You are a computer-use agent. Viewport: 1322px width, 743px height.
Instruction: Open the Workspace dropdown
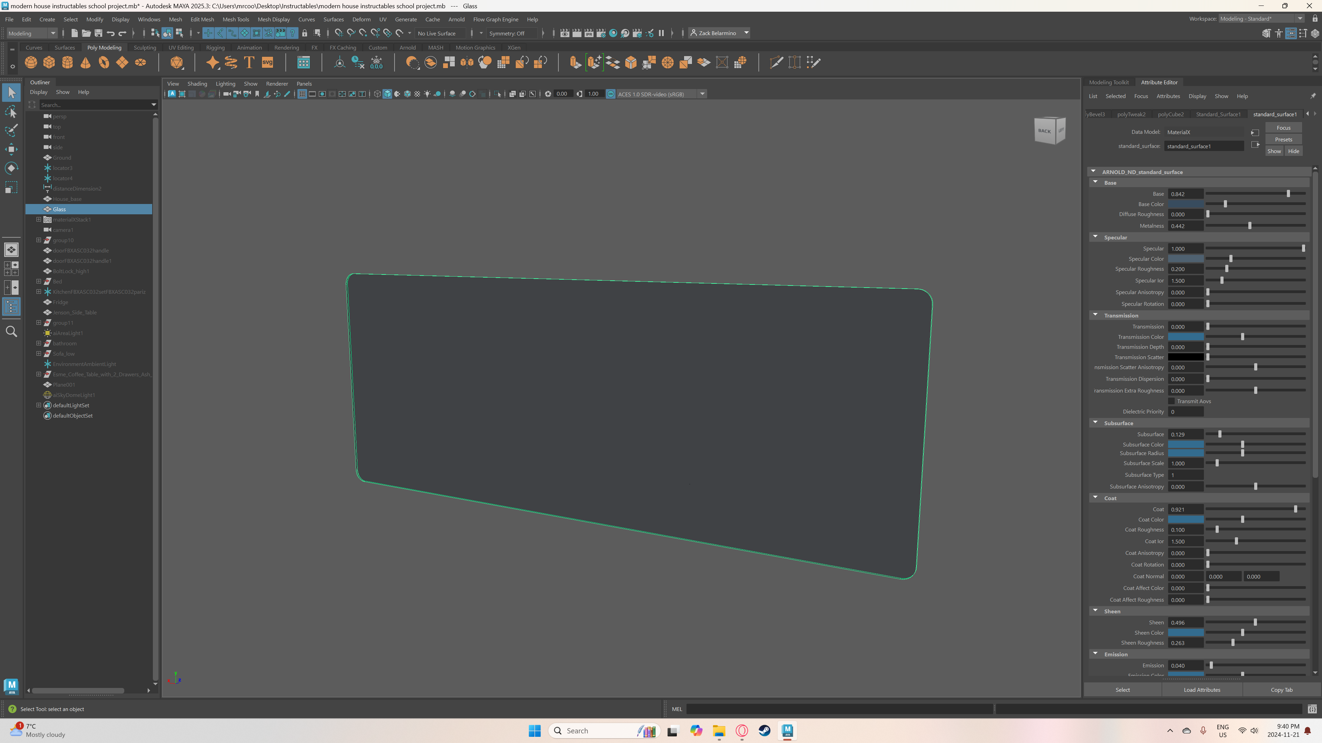pos(1261,19)
